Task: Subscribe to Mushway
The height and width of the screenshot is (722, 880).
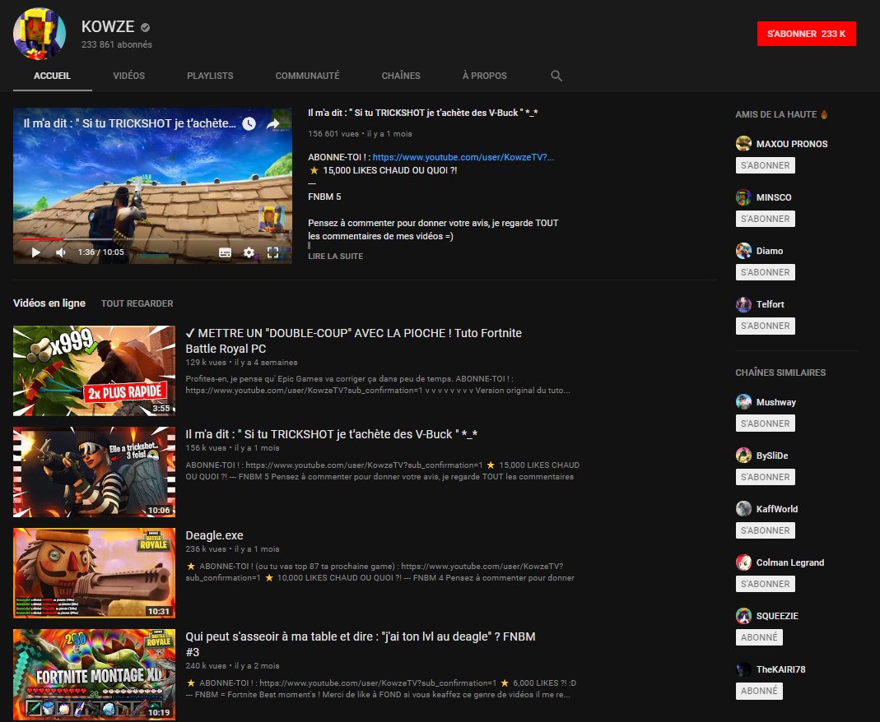Action: point(765,423)
